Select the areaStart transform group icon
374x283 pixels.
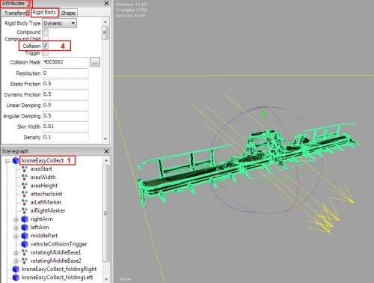(24, 169)
